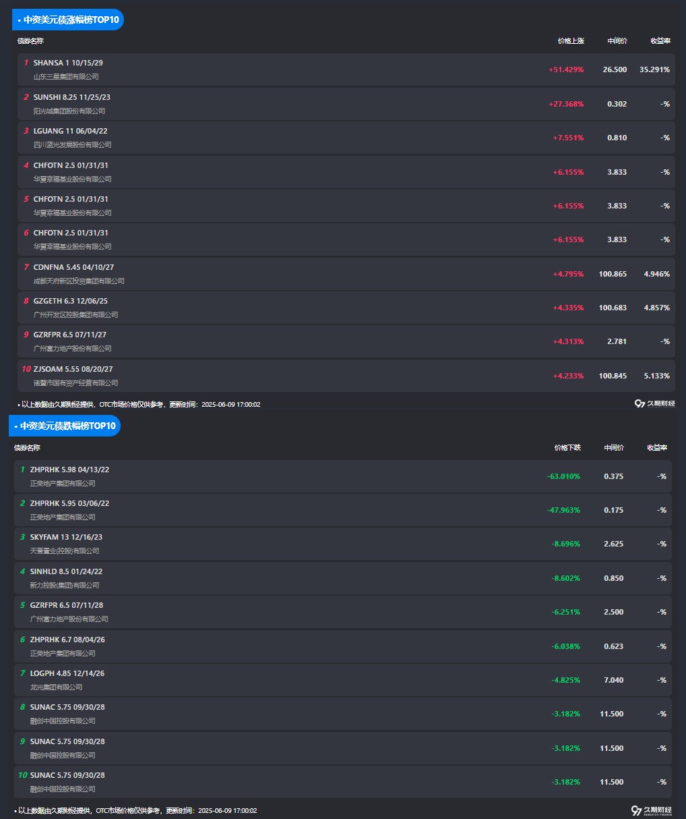686x819 pixels.
Task: Click the 价格下跌 column header
Action: [567, 447]
